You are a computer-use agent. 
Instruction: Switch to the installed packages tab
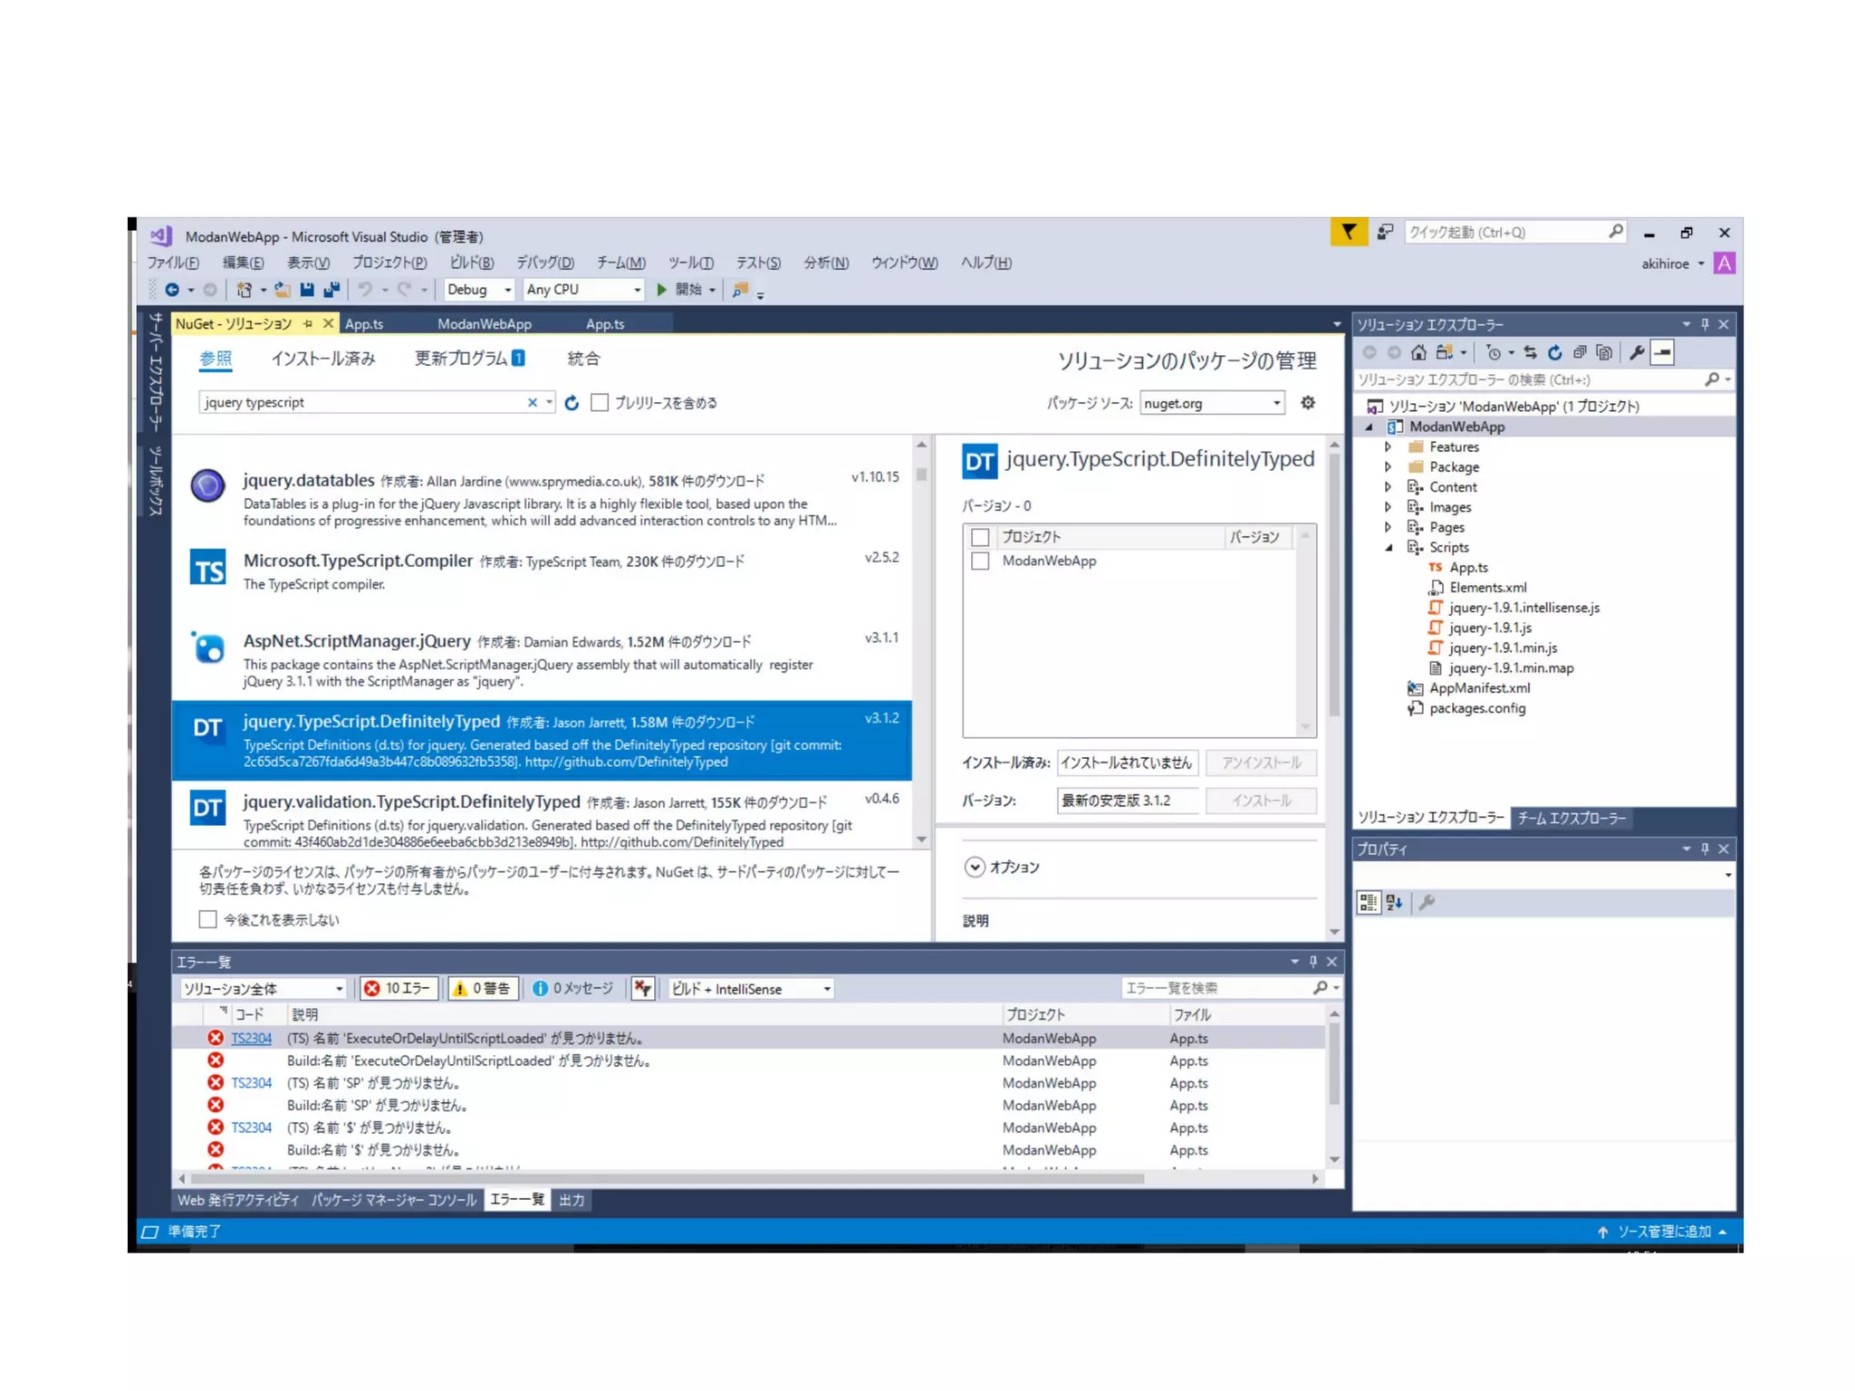click(x=322, y=359)
